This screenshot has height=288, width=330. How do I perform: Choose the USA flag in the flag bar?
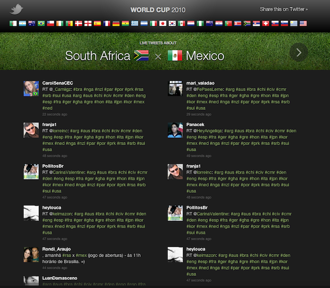pos(303,24)
